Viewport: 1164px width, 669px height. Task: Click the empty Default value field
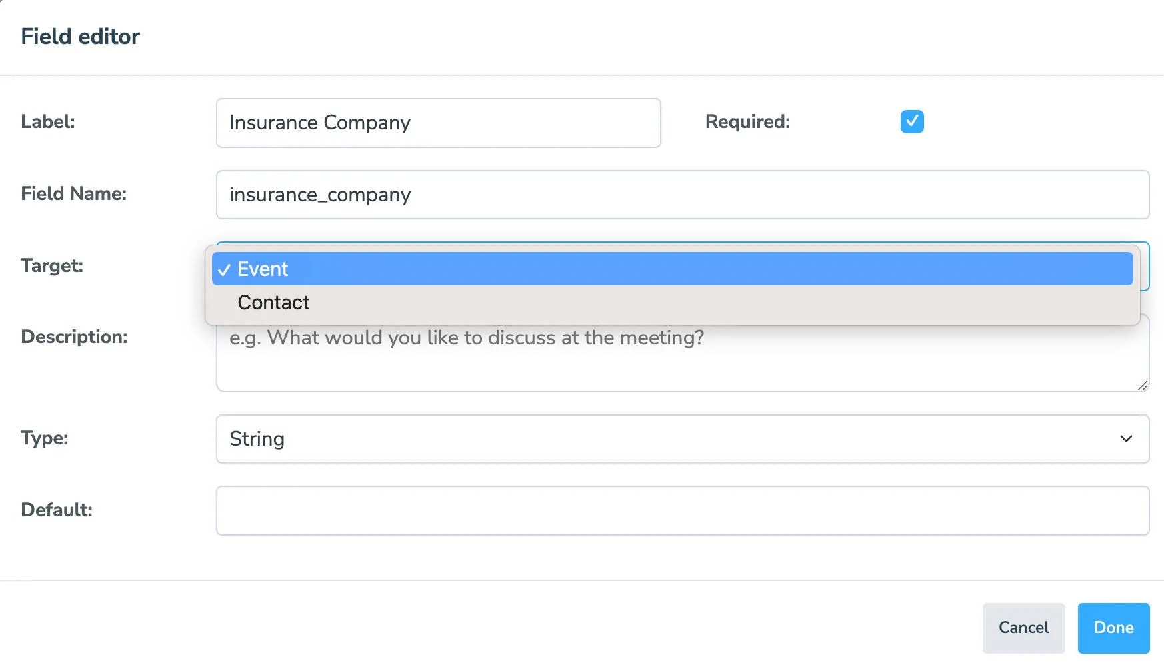point(681,510)
